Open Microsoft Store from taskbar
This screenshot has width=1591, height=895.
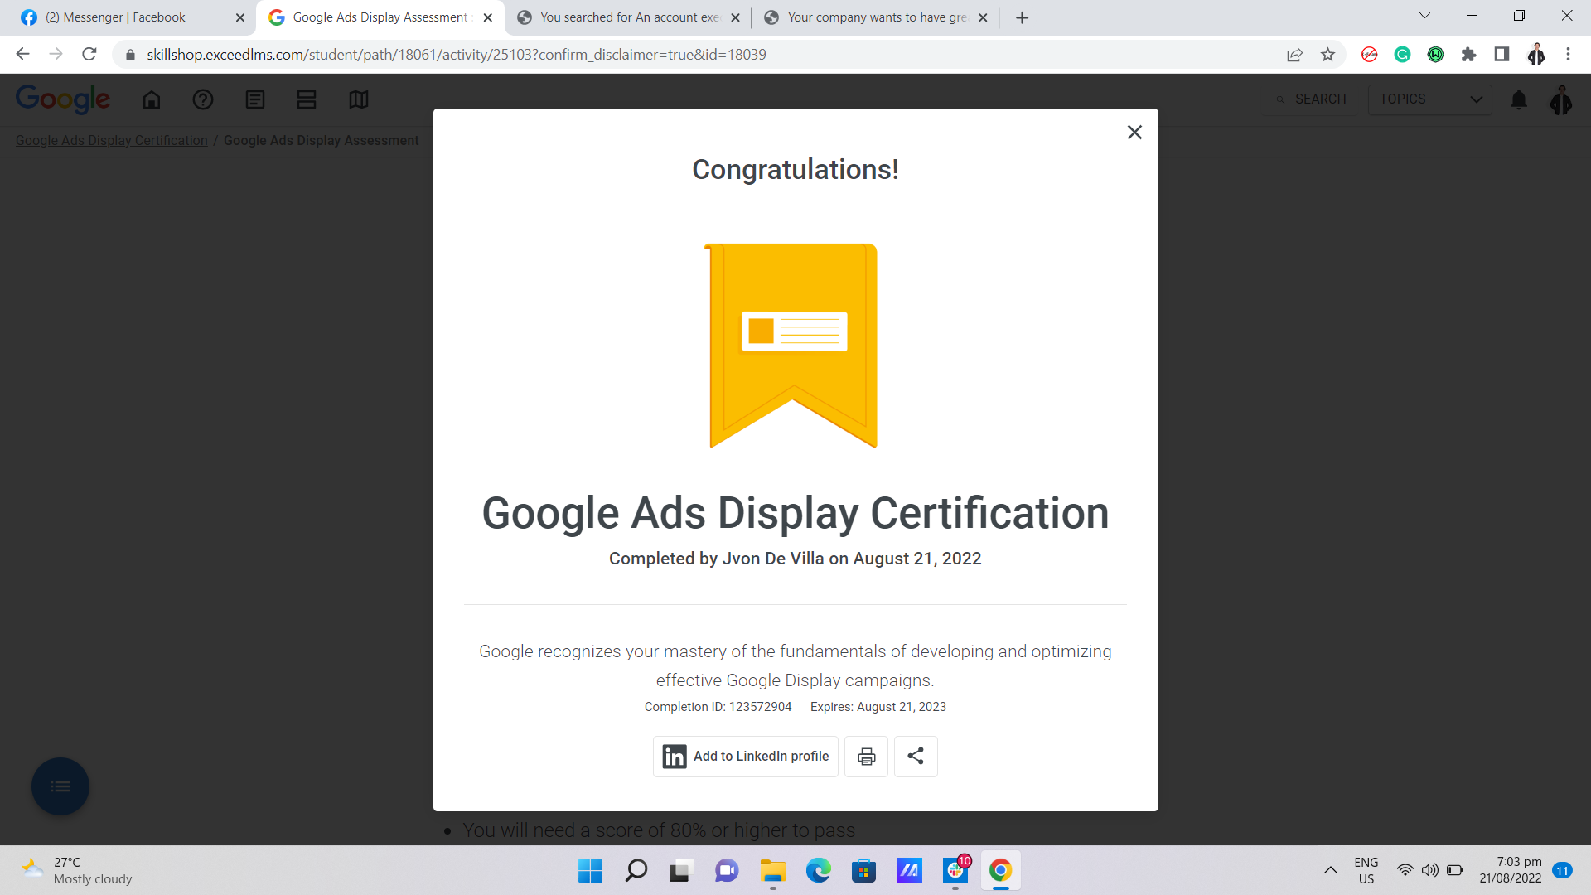[863, 871]
